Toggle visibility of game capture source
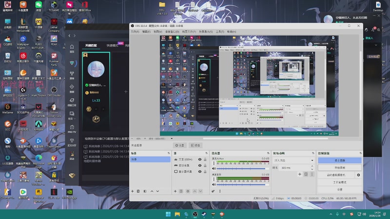Viewport: 390px width, 219px height. coord(200,165)
